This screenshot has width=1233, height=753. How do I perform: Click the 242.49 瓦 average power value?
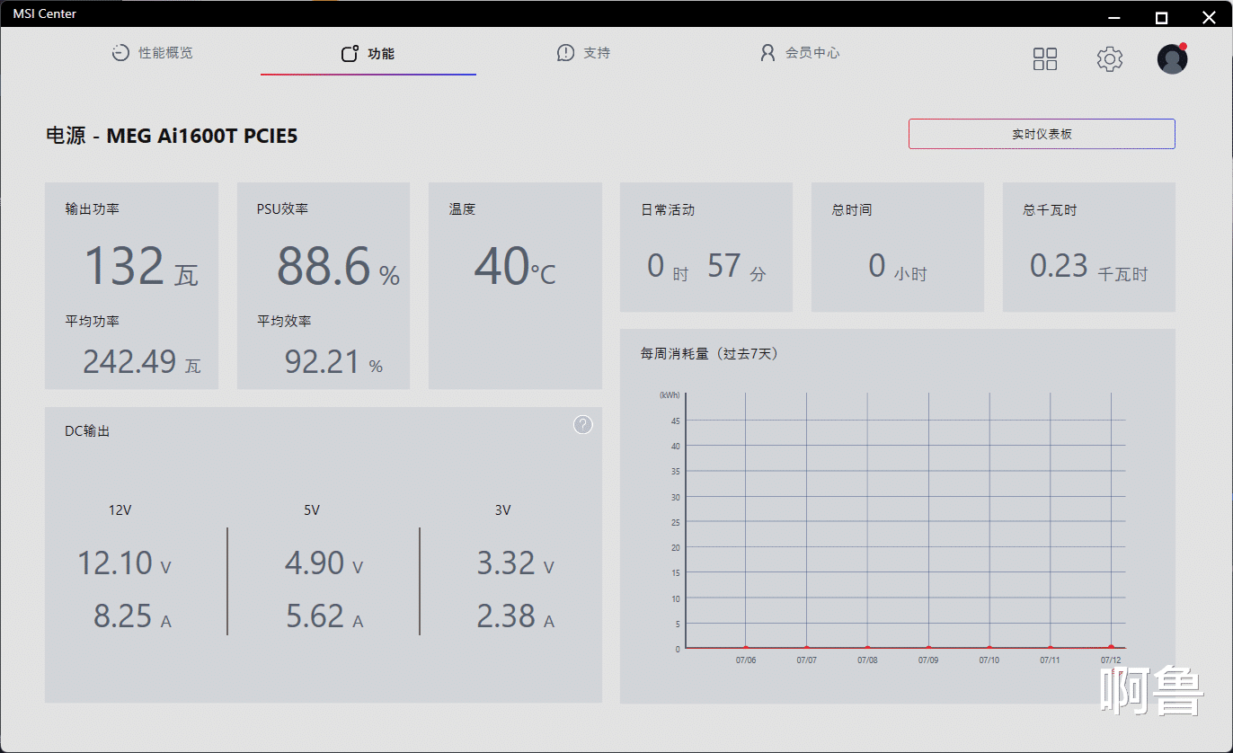(142, 362)
